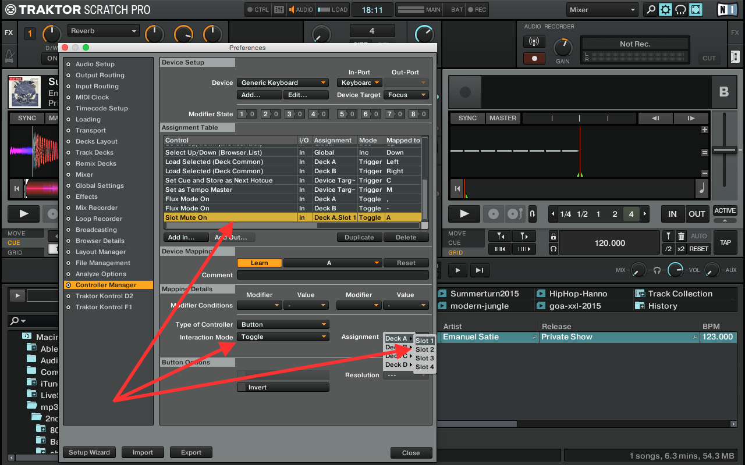Click the search magnifier icon in header

point(651,10)
